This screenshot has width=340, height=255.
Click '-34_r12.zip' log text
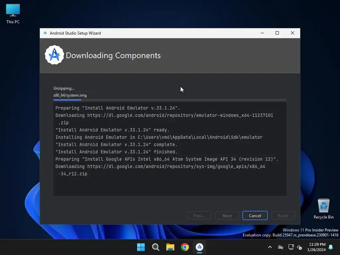(73, 174)
